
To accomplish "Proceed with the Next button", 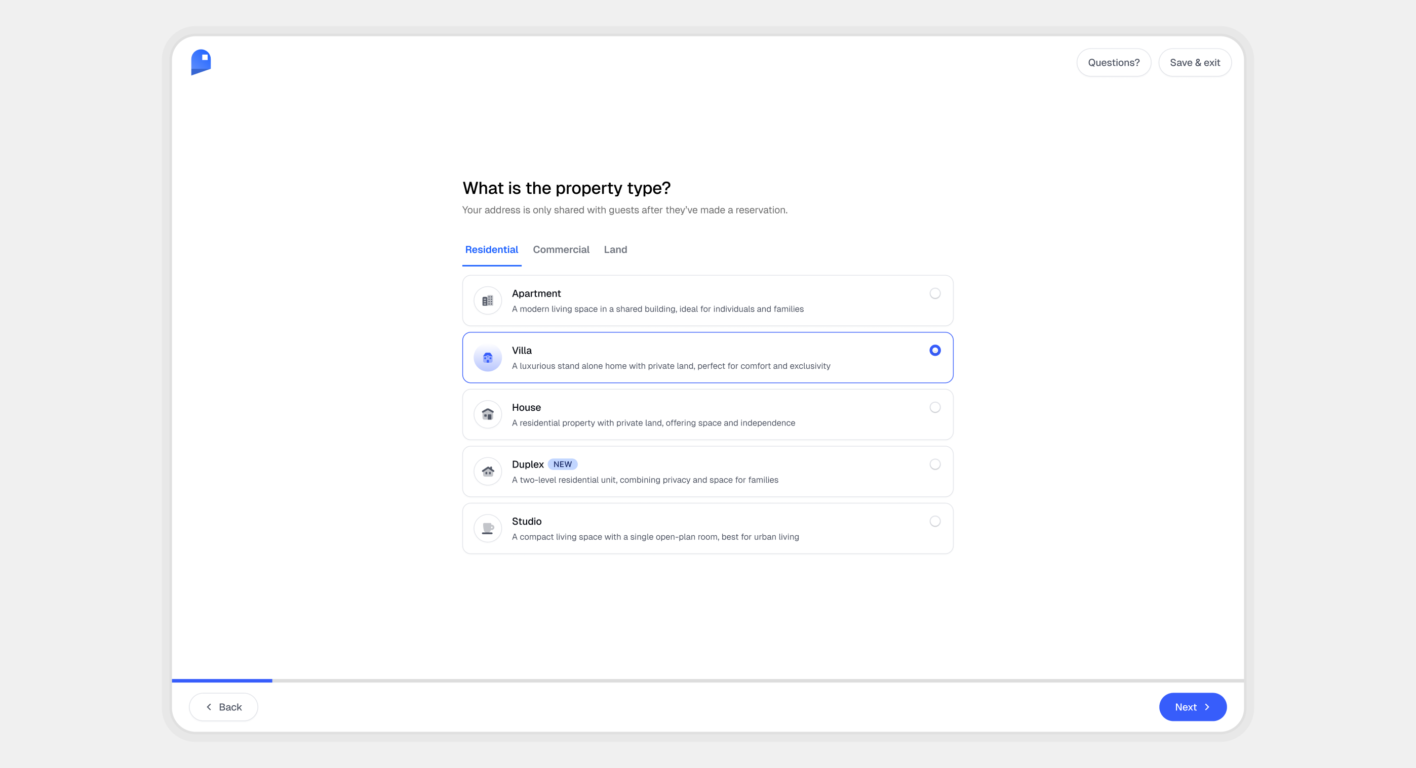I will [1192, 707].
